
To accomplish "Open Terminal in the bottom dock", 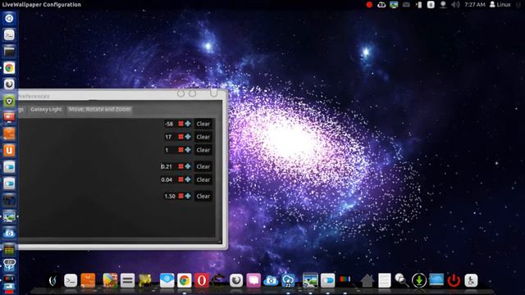I will [x=71, y=280].
